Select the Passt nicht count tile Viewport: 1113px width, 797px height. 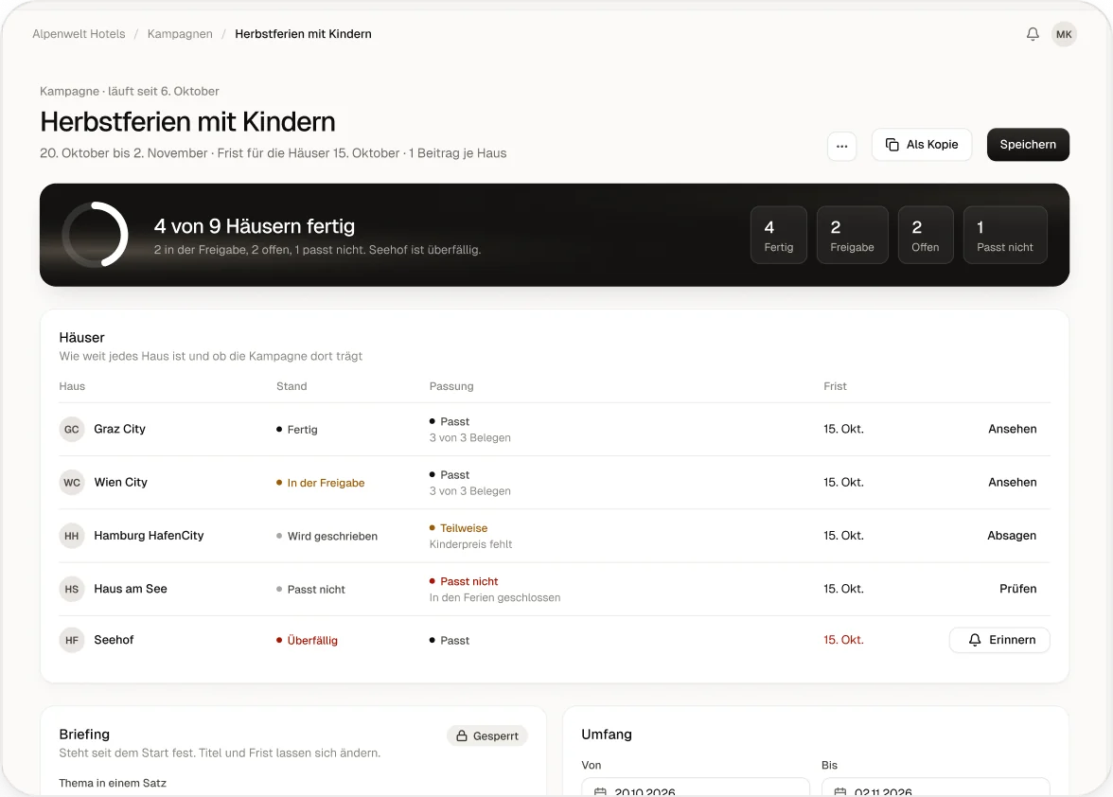tap(1005, 235)
